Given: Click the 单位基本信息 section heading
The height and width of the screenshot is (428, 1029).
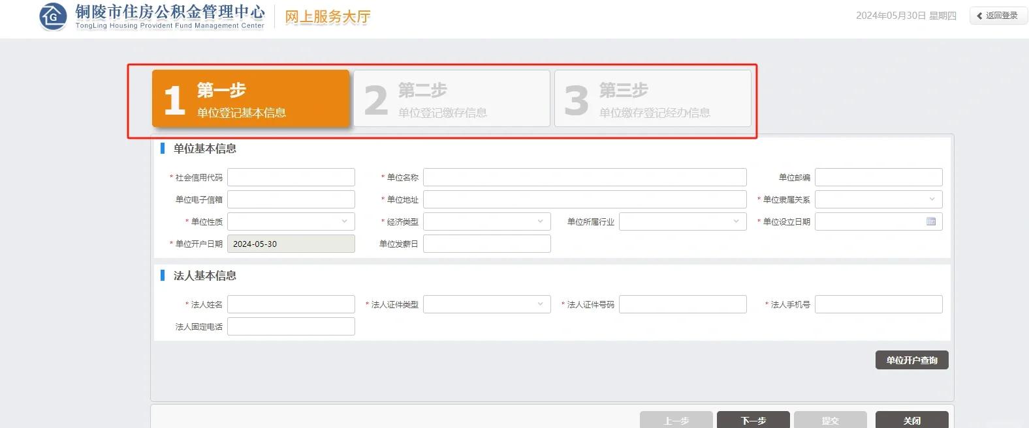Looking at the screenshot, I should pyautogui.click(x=205, y=149).
